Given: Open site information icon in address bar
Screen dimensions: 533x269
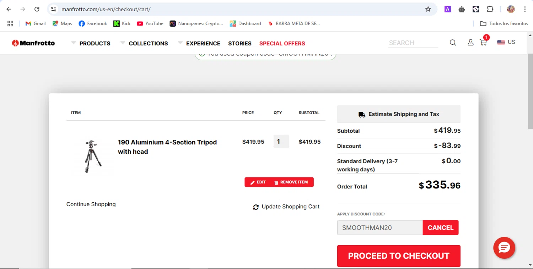Looking at the screenshot, I should tap(54, 9).
